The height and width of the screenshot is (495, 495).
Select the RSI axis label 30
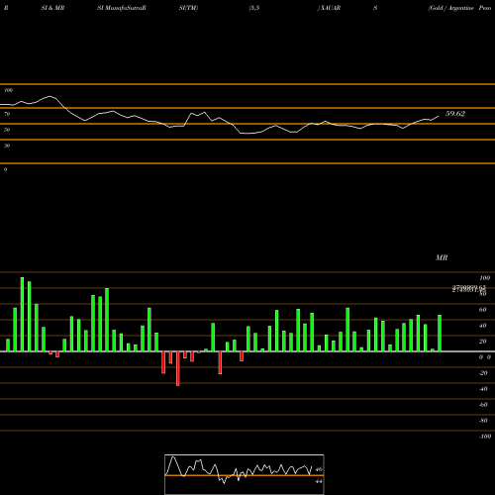click(7, 146)
